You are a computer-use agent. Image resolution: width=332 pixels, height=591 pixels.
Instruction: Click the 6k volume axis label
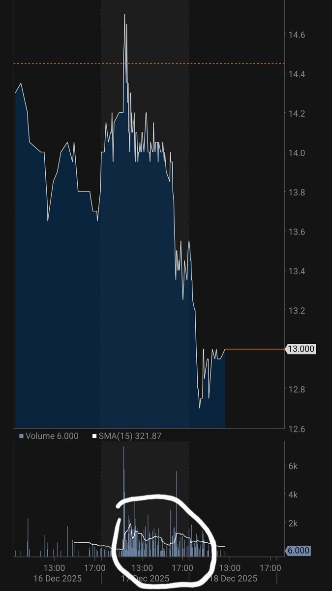coord(294,465)
